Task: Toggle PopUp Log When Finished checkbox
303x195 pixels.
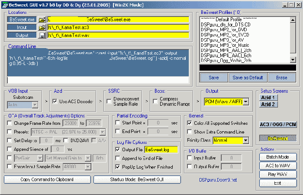Action: pos(119,166)
